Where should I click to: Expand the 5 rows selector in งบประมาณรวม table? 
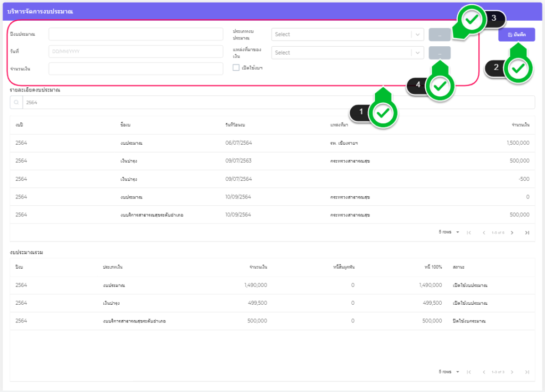click(x=449, y=372)
